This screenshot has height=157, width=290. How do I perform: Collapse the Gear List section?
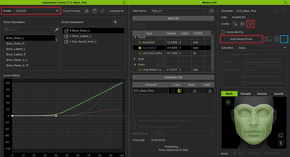[x=134, y=18]
